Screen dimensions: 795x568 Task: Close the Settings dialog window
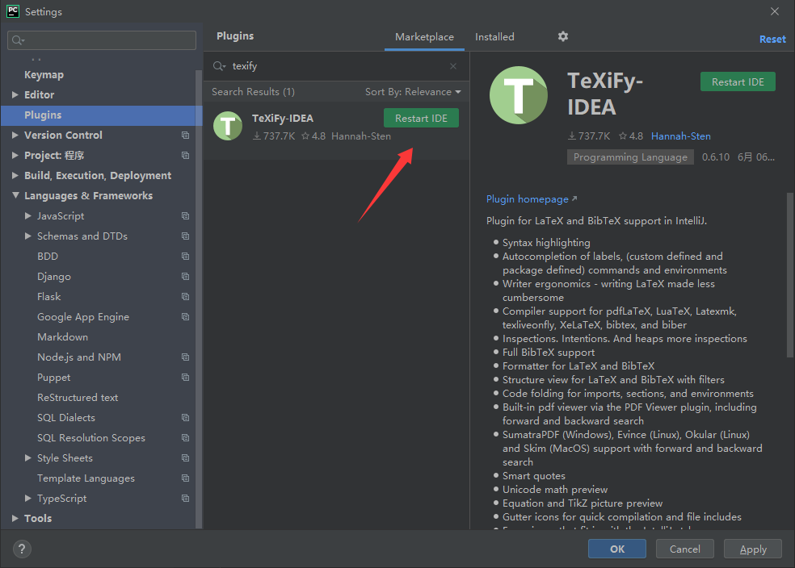[775, 11]
